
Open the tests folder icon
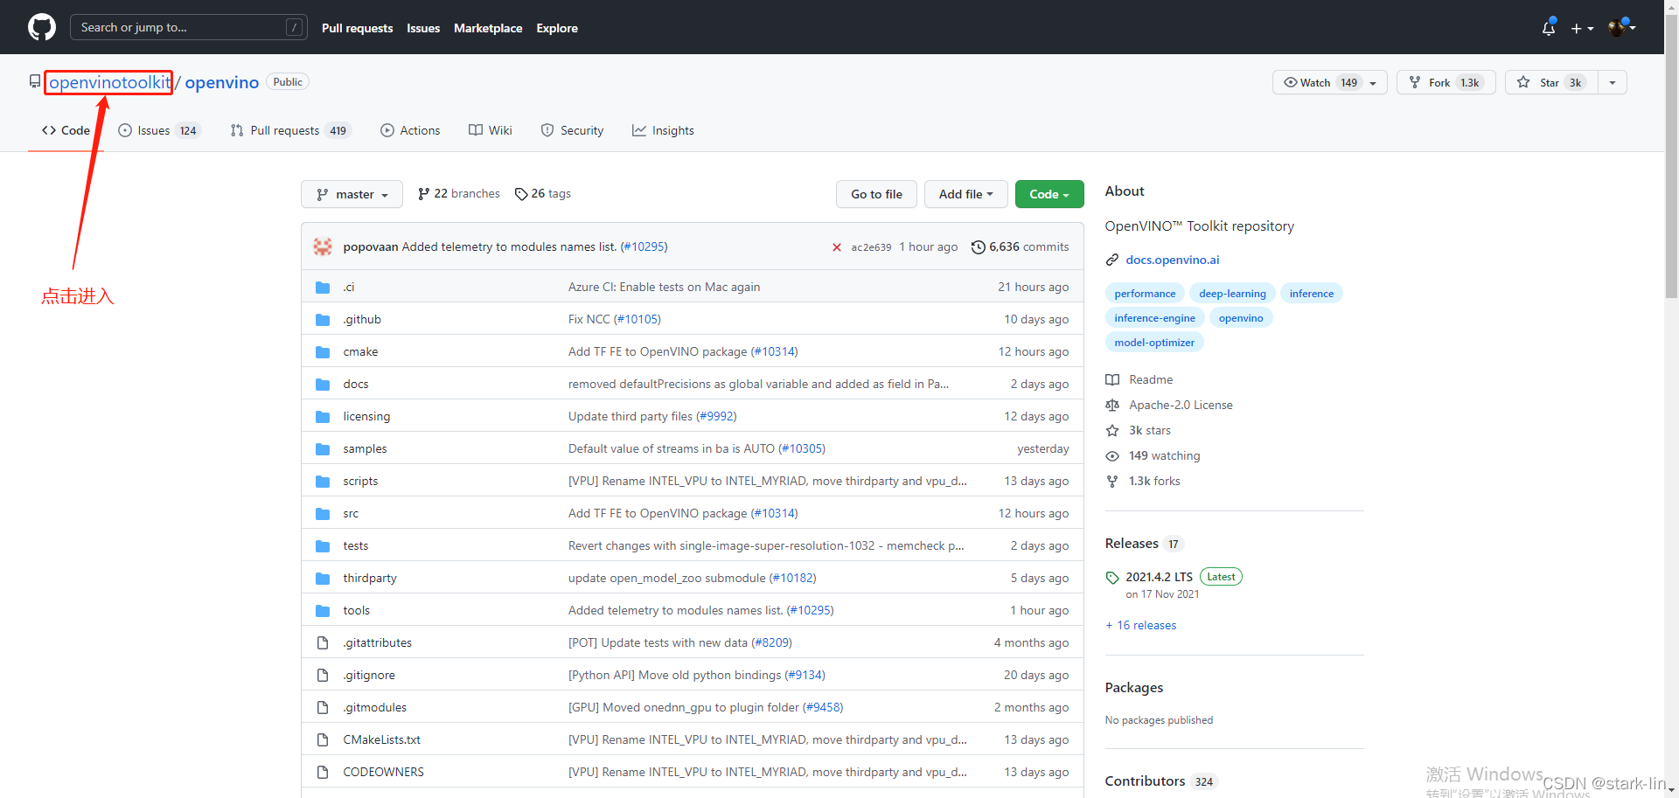[x=323, y=545]
